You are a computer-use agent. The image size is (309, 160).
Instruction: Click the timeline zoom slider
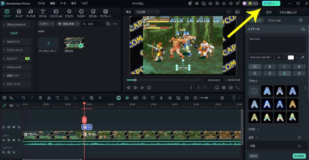(x=209, y=98)
